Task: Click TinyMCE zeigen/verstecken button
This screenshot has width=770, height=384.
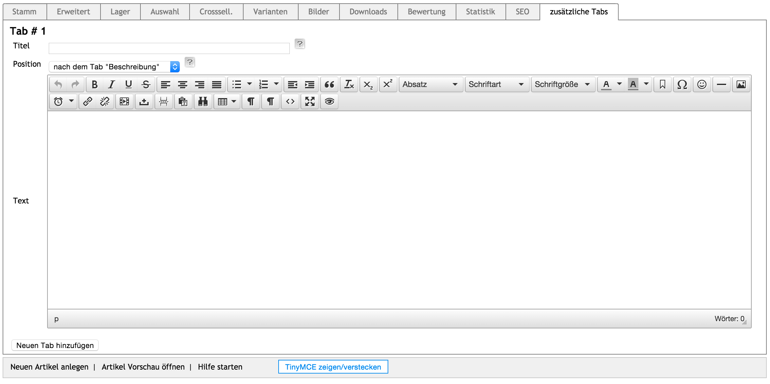Action: [x=333, y=367]
